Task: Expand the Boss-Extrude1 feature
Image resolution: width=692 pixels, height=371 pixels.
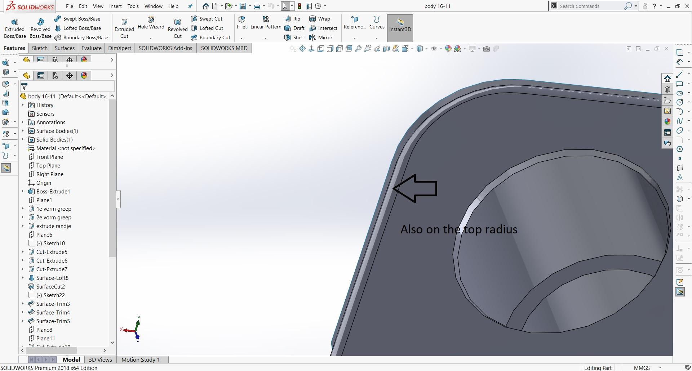Action: point(23,191)
